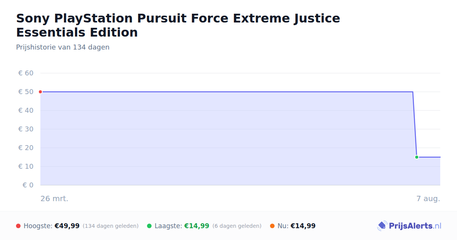The height and width of the screenshot is (240, 457).
Task: Click the green lowest-price dot on chart
Action: [417, 157]
